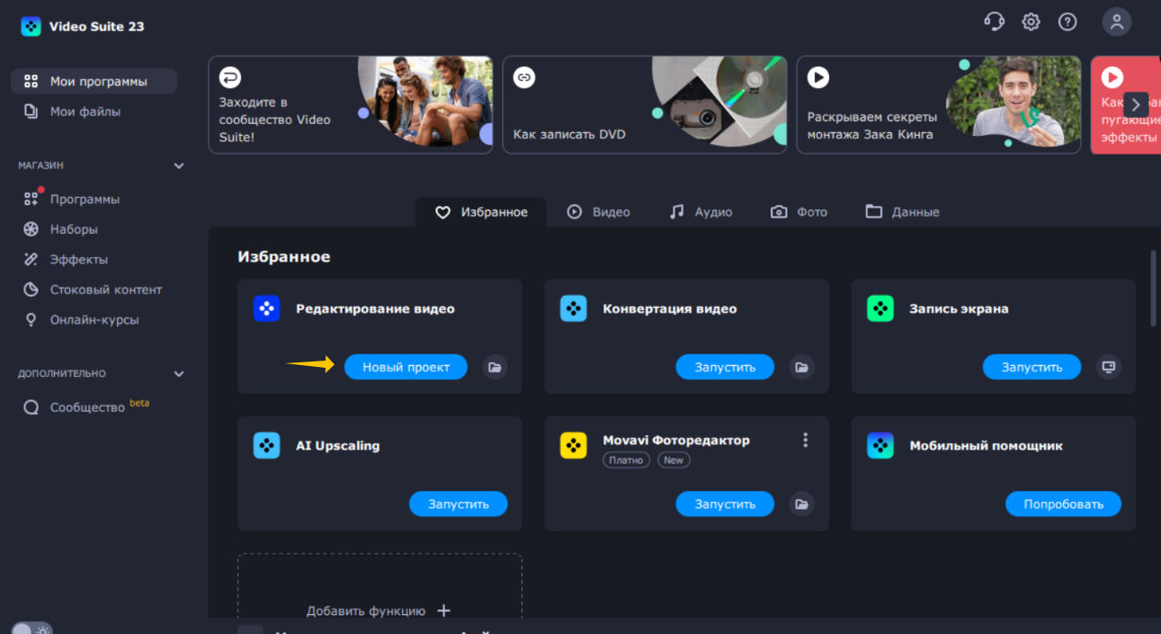Click the New tag on Фоторедактор

[674, 460]
